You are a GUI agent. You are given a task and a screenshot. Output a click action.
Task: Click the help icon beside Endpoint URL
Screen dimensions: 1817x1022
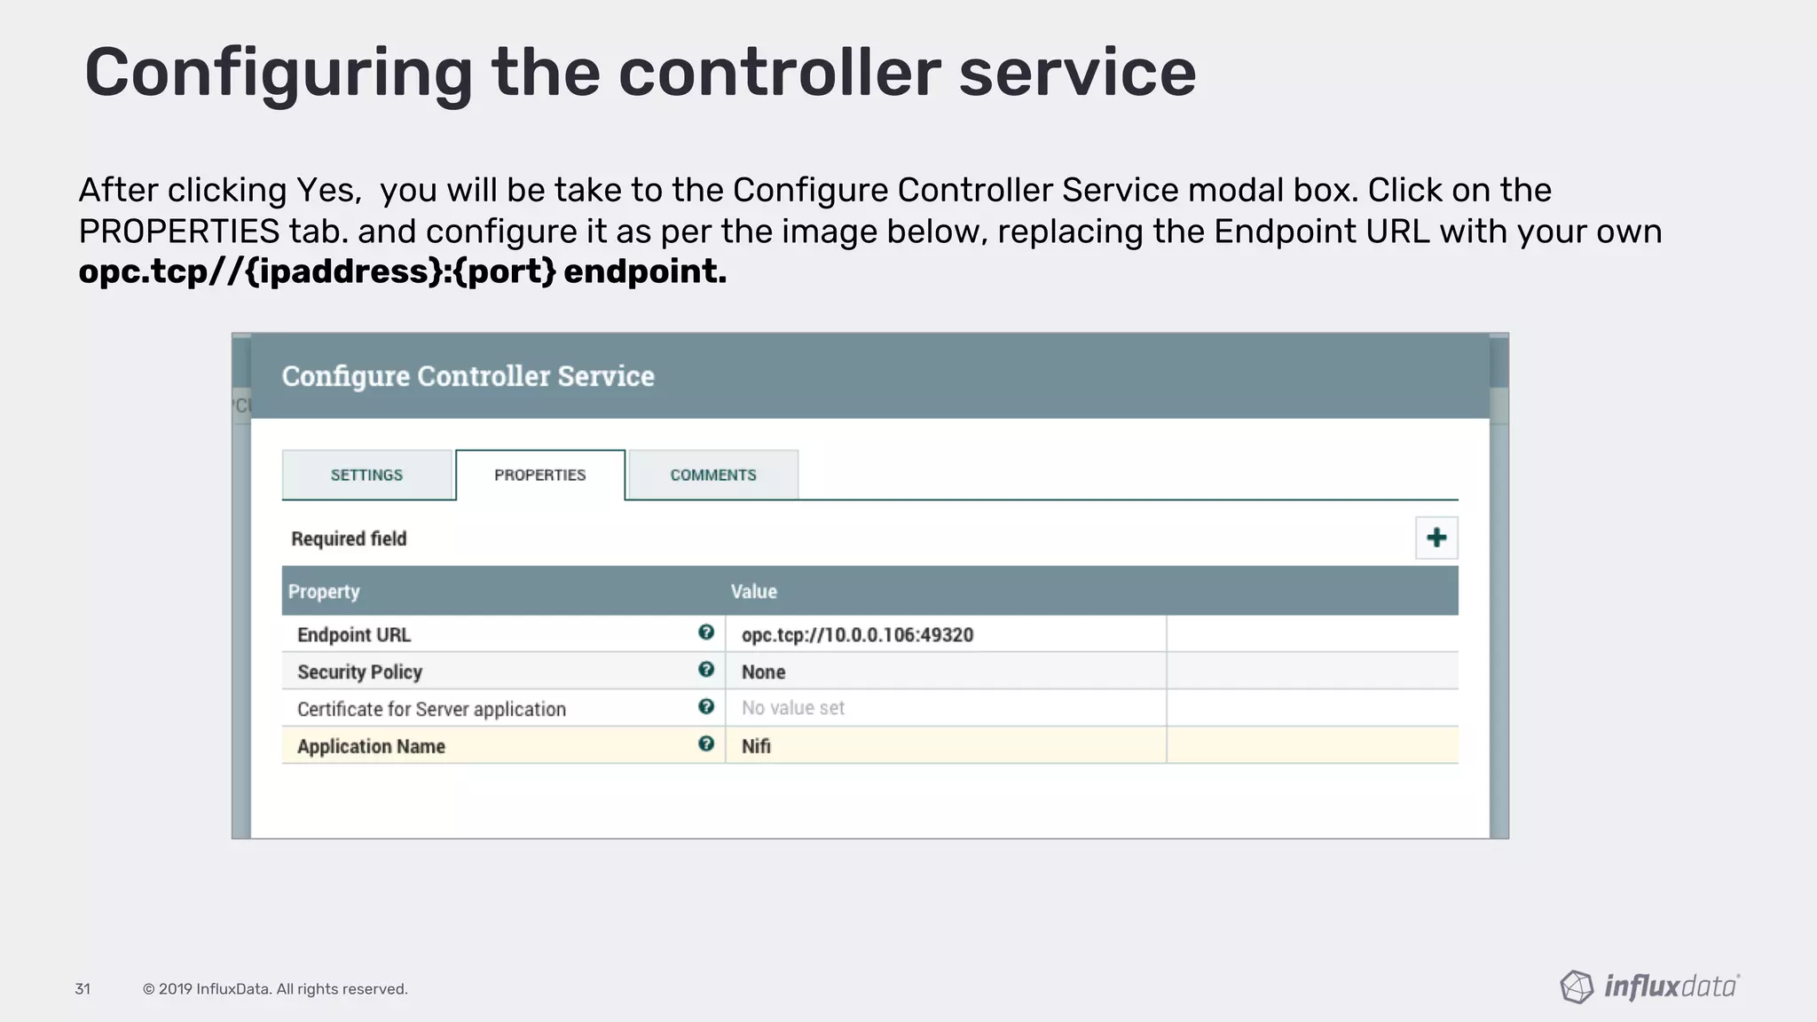[706, 633]
